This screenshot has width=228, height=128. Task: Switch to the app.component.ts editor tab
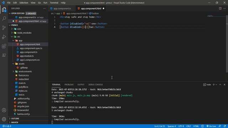click(62, 9)
